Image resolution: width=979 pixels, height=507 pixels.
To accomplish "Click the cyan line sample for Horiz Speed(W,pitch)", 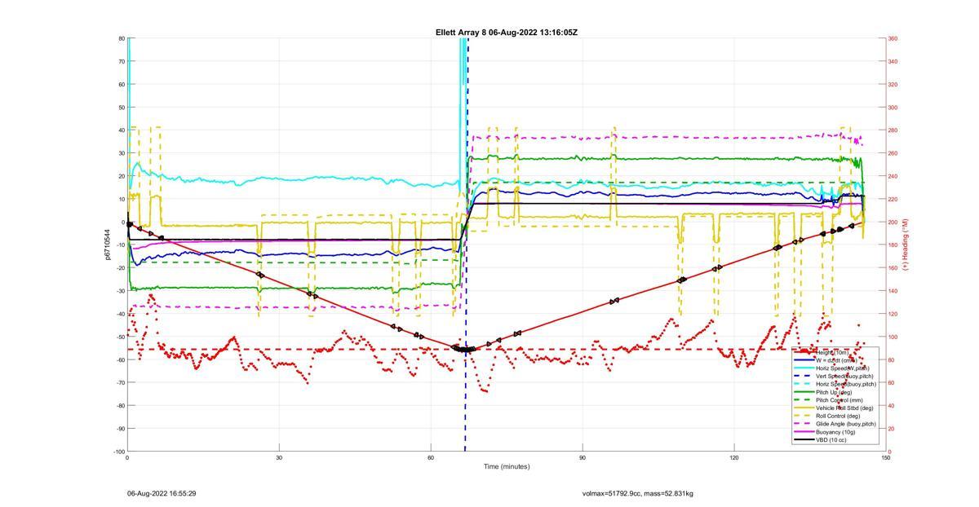I will point(804,368).
